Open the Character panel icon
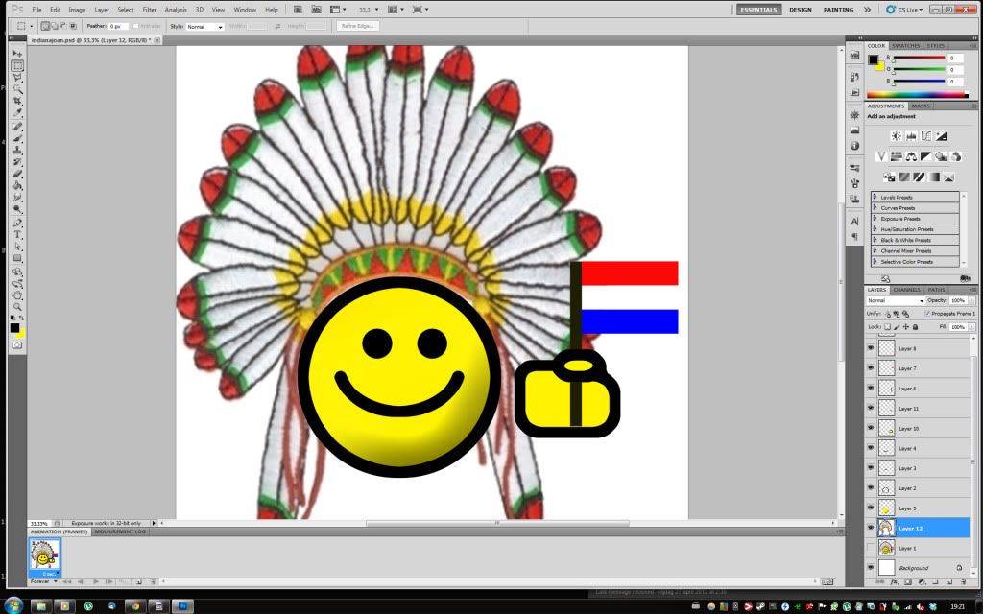This screenshot has height=614, width=983. 854,222
